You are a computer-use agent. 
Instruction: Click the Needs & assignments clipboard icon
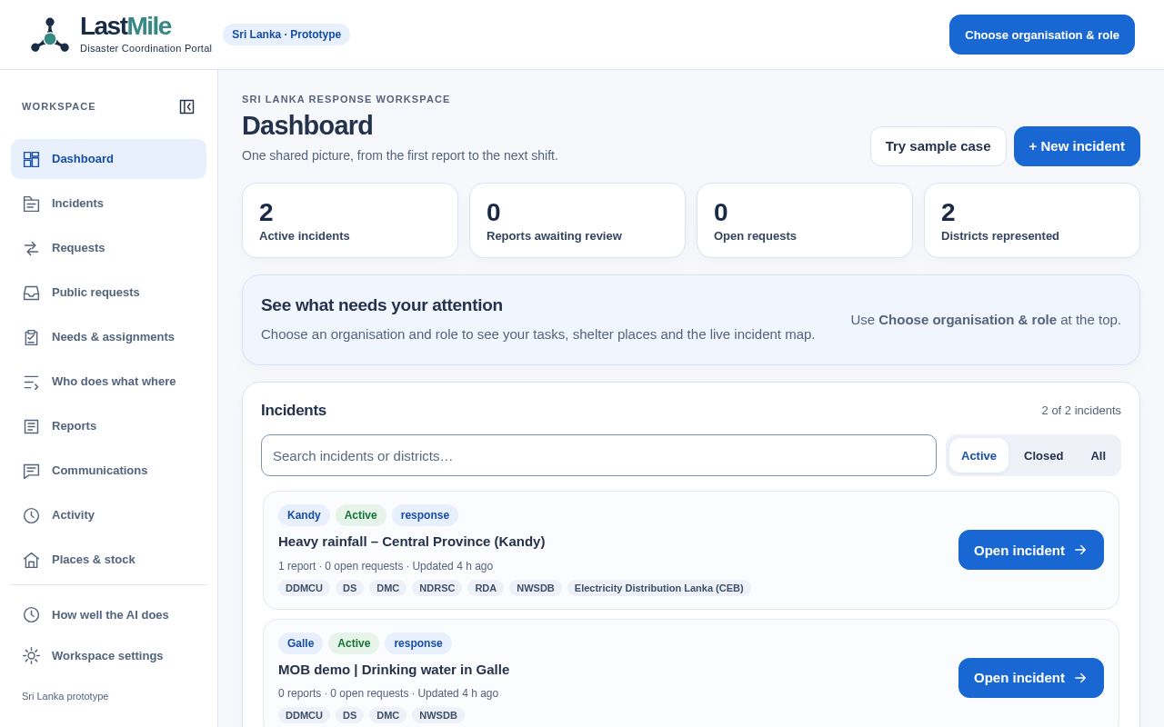(31, 337)
